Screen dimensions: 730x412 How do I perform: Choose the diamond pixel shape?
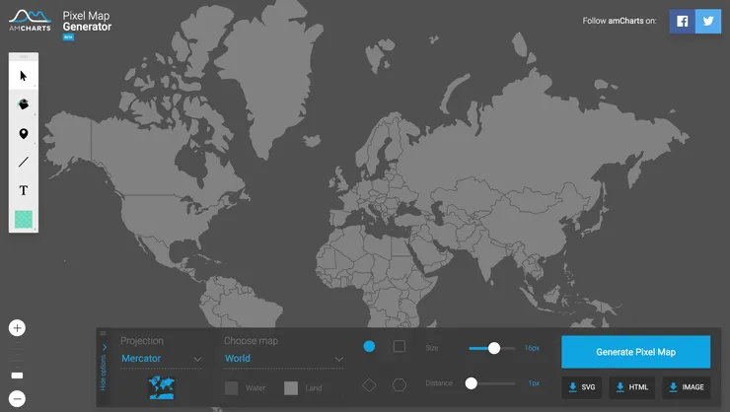pos(369,385)
